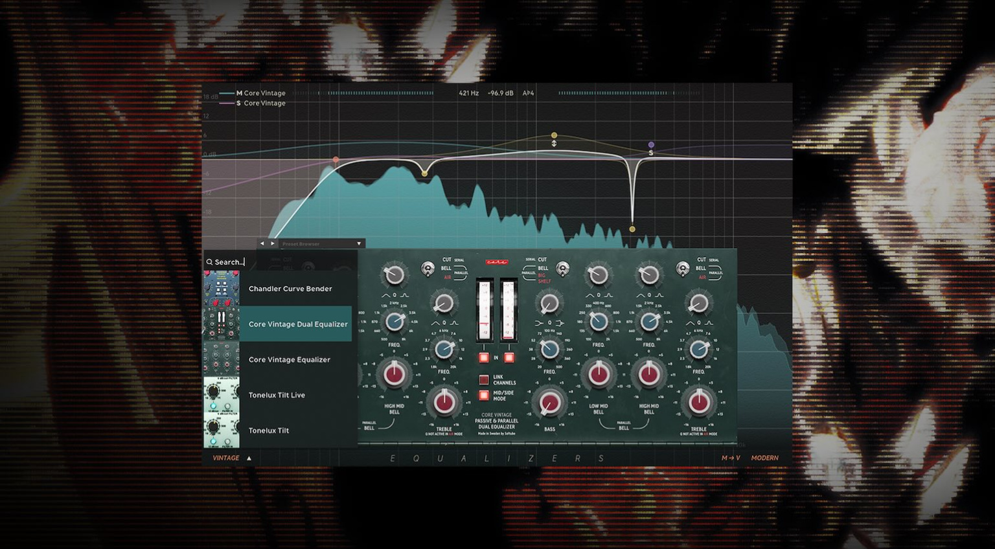Click the red 'care' logo badge on the EQ panel
The width and height of the screenshot is (995, 549).
pos(497,262)
